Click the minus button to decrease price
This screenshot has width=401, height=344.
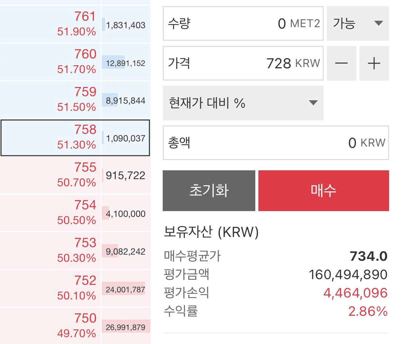coord(341,63)
